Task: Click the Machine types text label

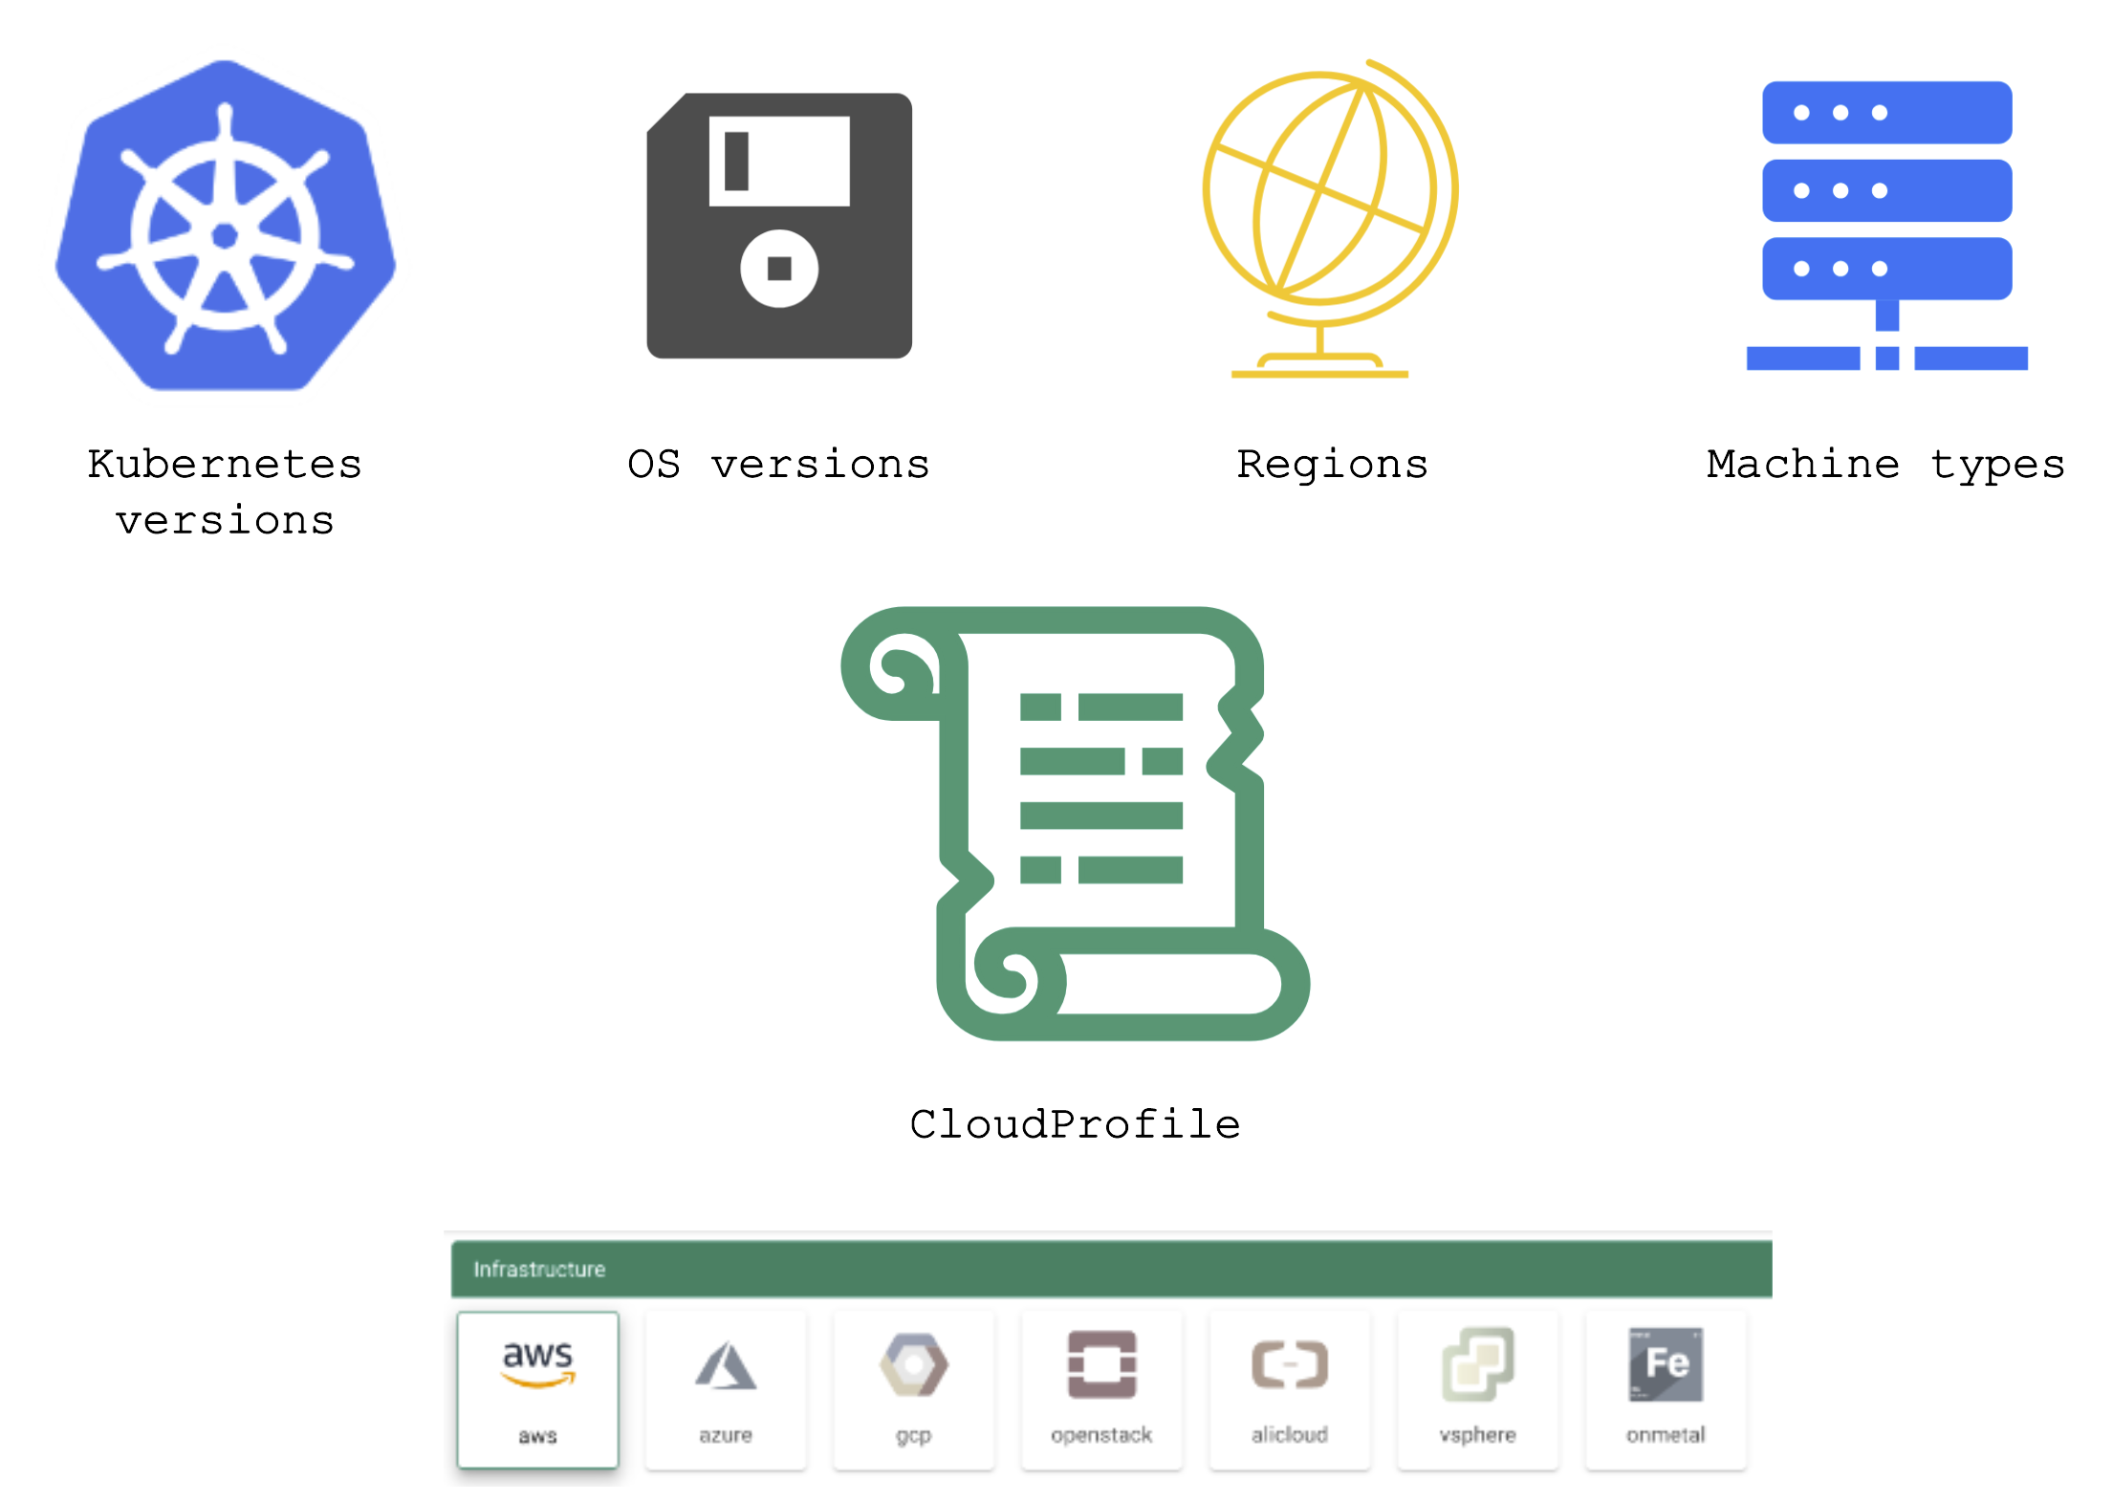Action: 1885,465
